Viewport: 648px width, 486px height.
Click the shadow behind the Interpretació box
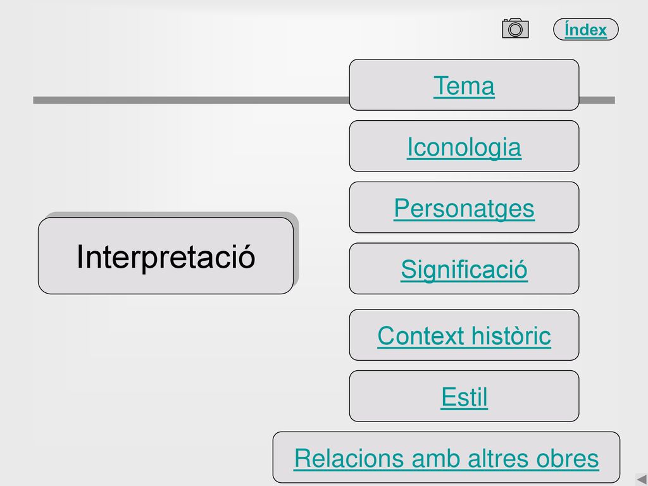point(296,248)
